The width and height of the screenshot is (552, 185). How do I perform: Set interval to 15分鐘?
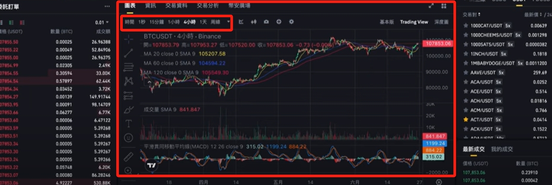pyautogui.click(x=156, y=22)
